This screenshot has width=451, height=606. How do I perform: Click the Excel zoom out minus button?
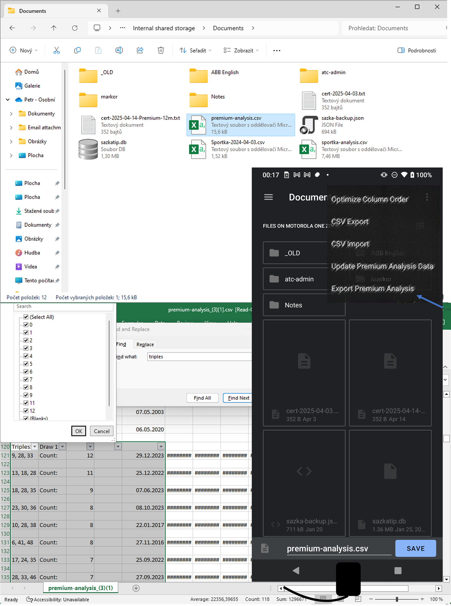pyautogui.click(x=371, y=599)
